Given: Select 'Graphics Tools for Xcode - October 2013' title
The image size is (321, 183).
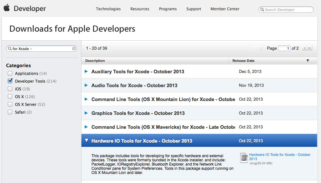Looking at the screenshot, I should pyautogui.click(x=138, y=113).
